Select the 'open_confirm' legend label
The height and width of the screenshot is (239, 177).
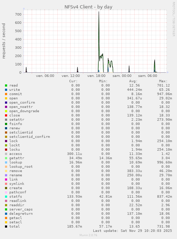click(x=22, y=103)
